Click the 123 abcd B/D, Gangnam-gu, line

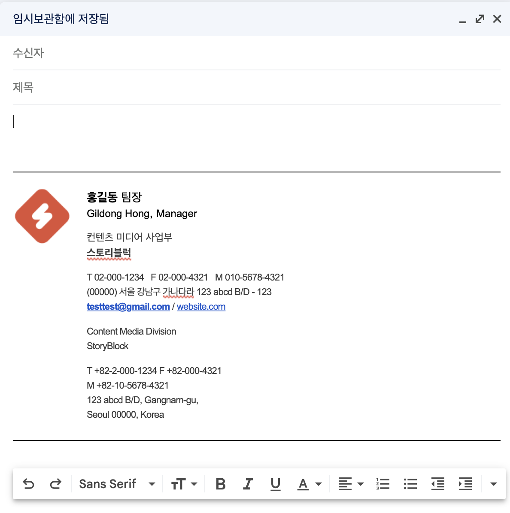pos(143,400)
